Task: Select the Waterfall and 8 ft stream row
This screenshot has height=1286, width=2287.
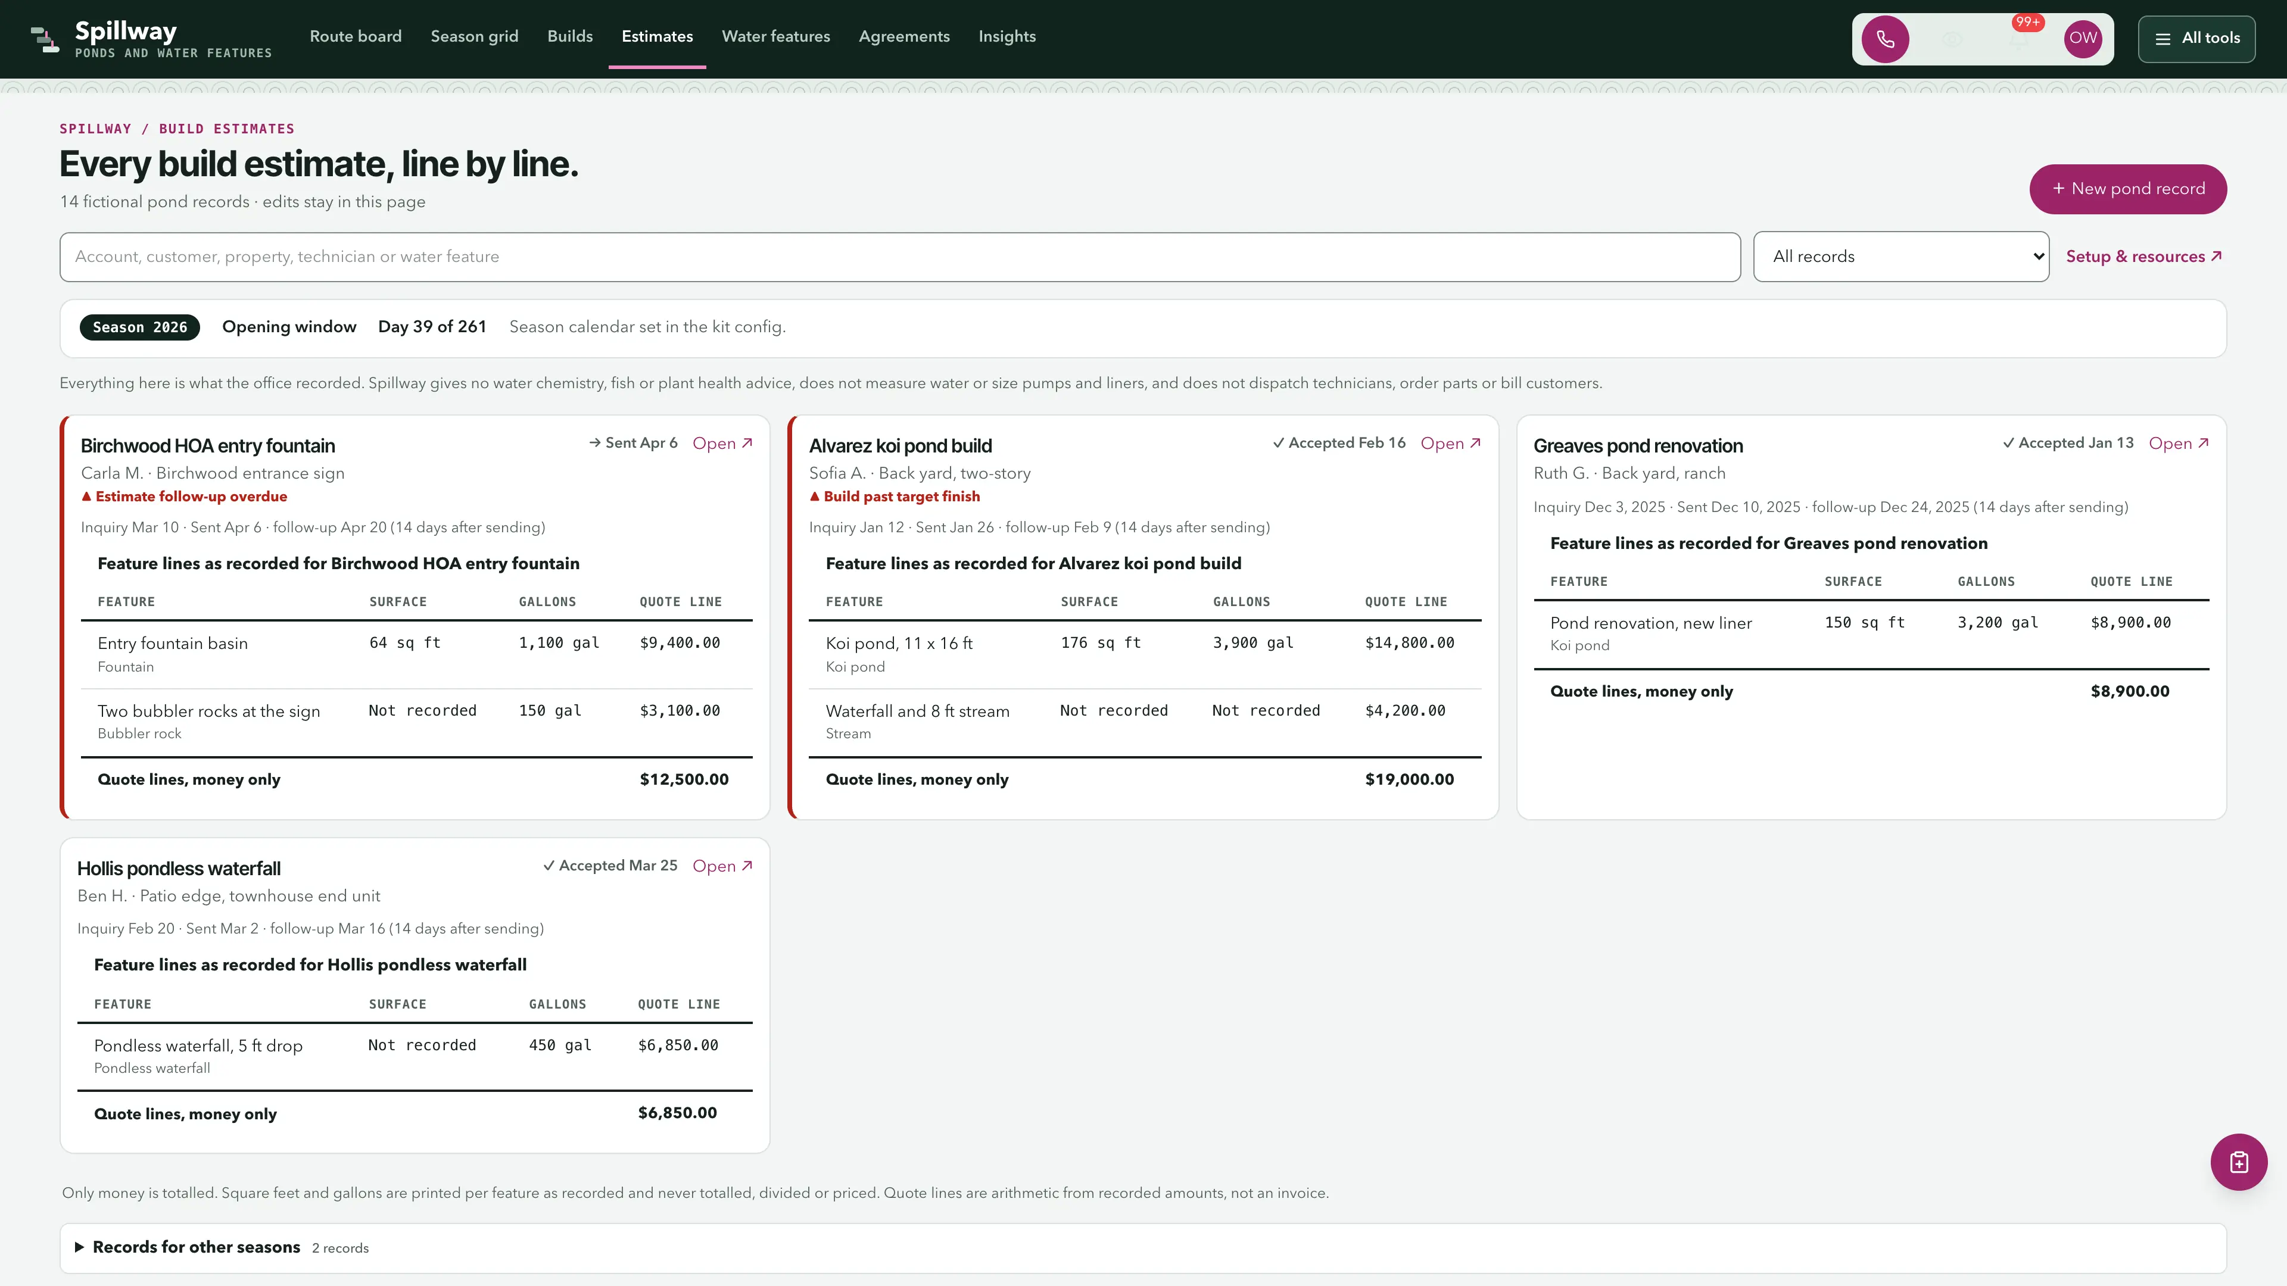Action: pos(1144,722)
